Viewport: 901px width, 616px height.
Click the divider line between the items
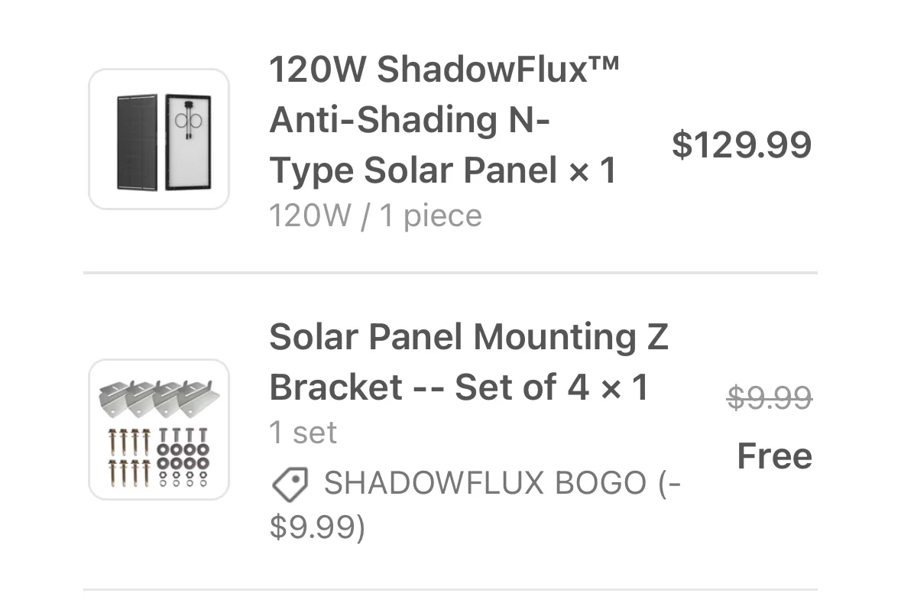[450, 273]
